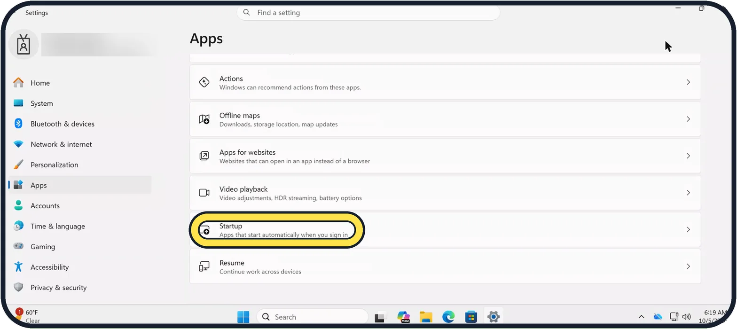
Task: Open the Windows Start menu
Action: (x=243, y=317)
